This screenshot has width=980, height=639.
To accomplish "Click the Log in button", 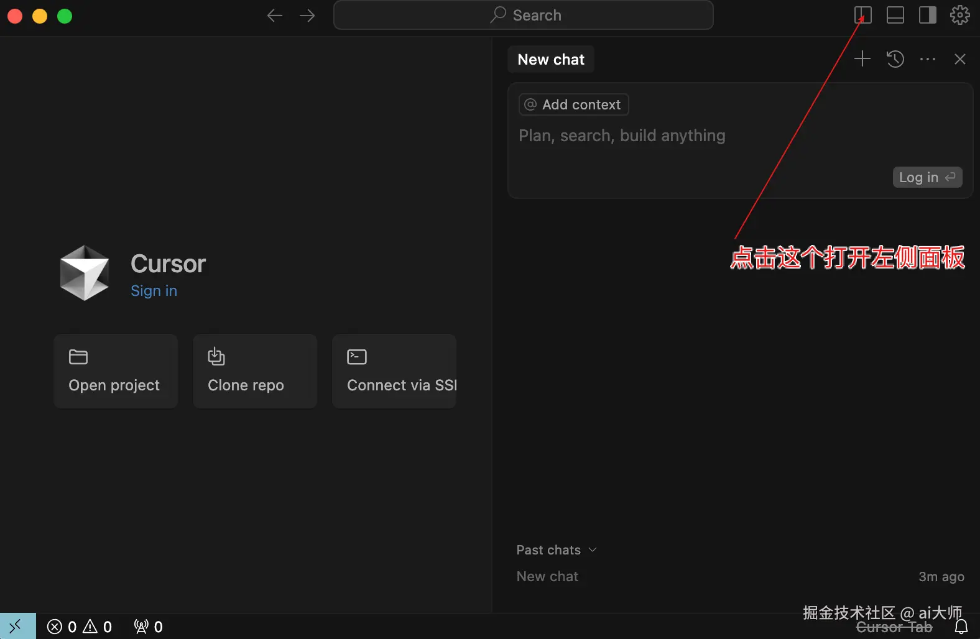I will click(927, 177).
